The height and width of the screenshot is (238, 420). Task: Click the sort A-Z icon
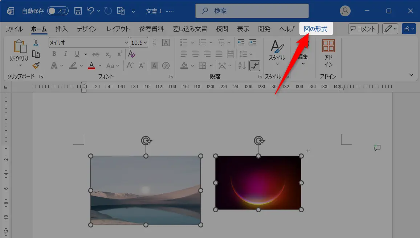[x=242, y=66]
